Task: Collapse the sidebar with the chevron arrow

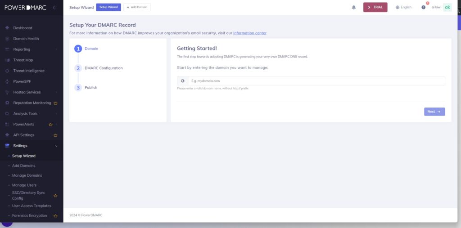Action: click(x=54, y=8)
